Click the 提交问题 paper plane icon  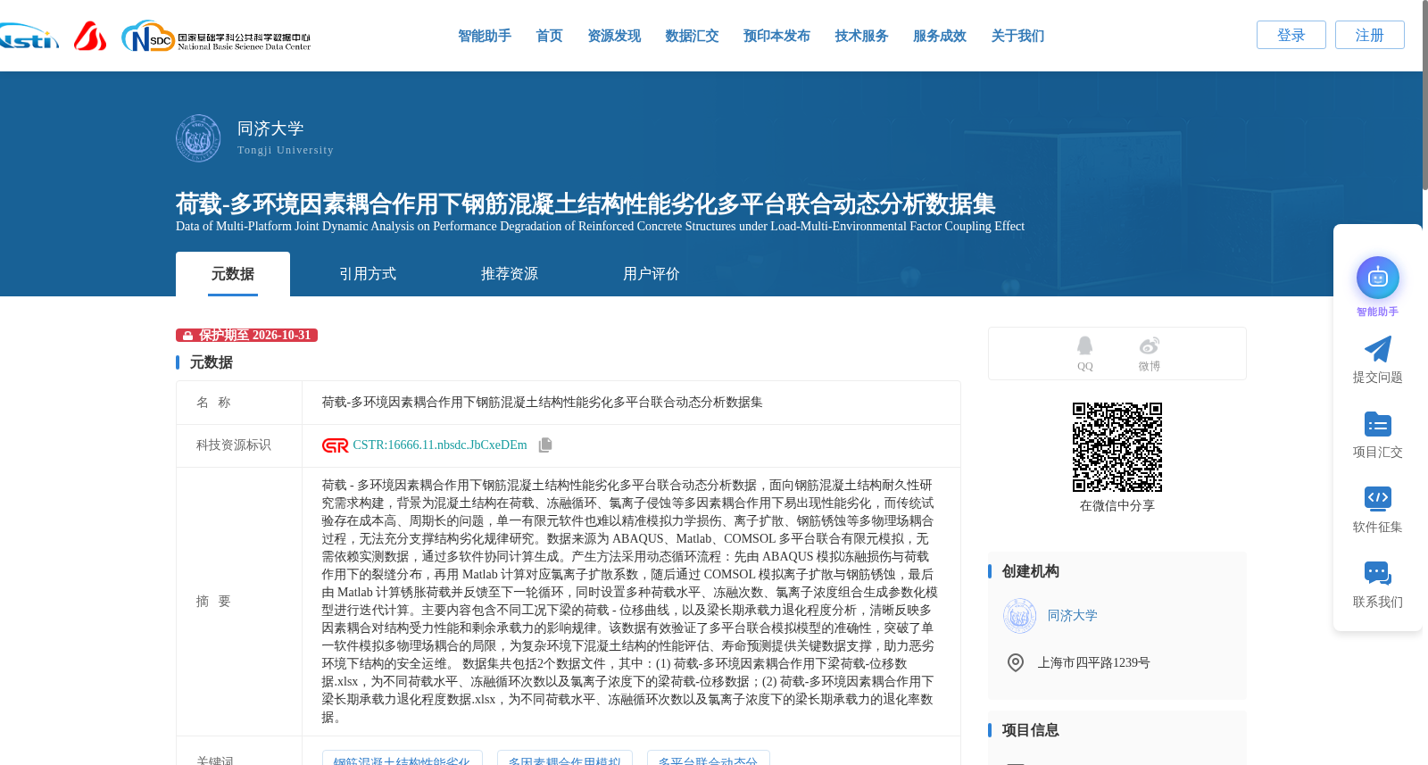pos(1378,349)
